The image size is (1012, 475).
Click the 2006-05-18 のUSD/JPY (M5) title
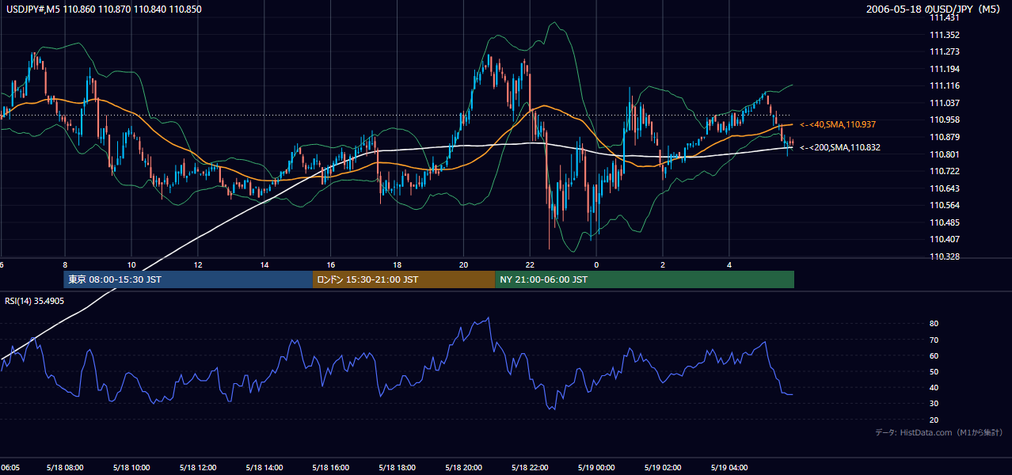click(934, 9)
